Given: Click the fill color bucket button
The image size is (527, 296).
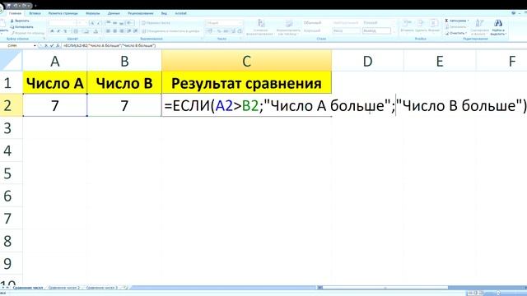Looking at the screenshot, I should tap(86, 31).
